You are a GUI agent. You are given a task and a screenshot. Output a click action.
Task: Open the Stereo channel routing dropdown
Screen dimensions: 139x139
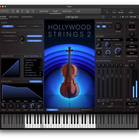pos(132,53)
